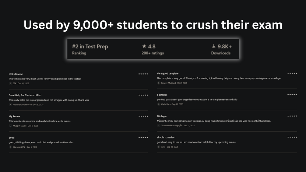Click the 200+ ratings label
Screen dimensions: 306x172
point(153,53)
